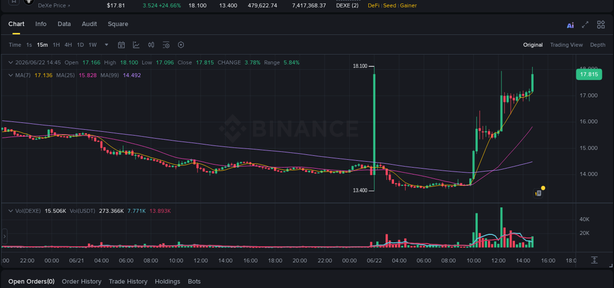Open the Order History tab
614x288 pixels.
point(82,282)
